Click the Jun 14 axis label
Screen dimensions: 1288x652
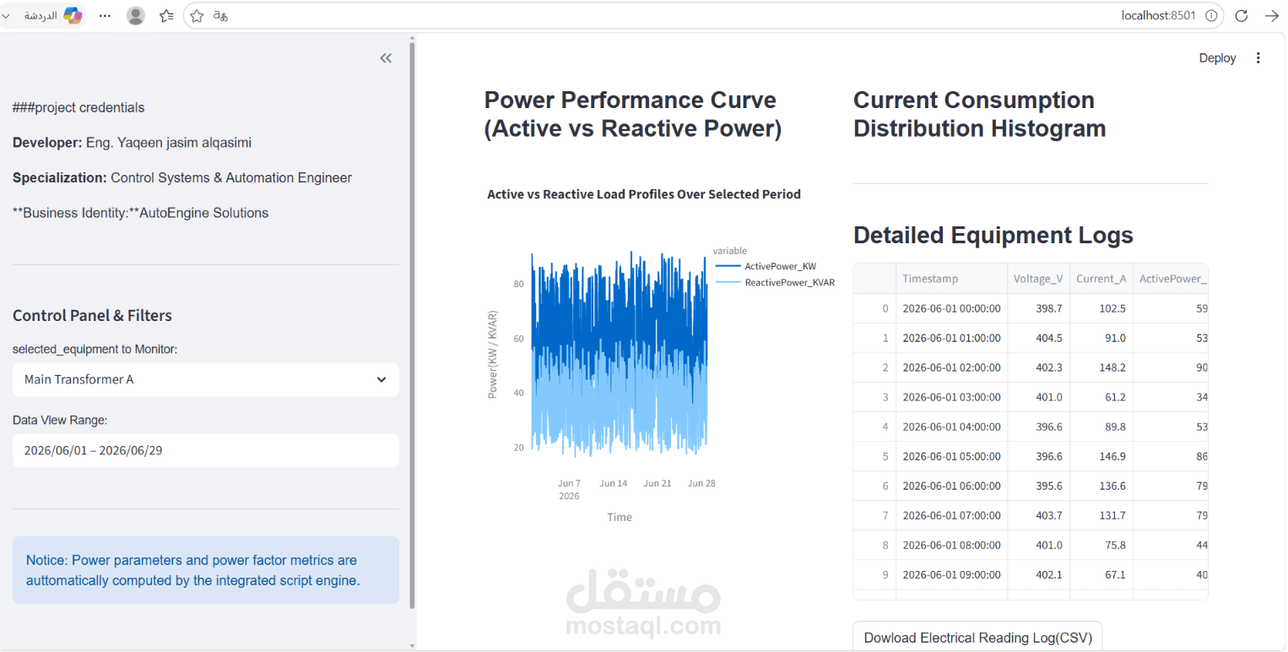coord(614,483)
